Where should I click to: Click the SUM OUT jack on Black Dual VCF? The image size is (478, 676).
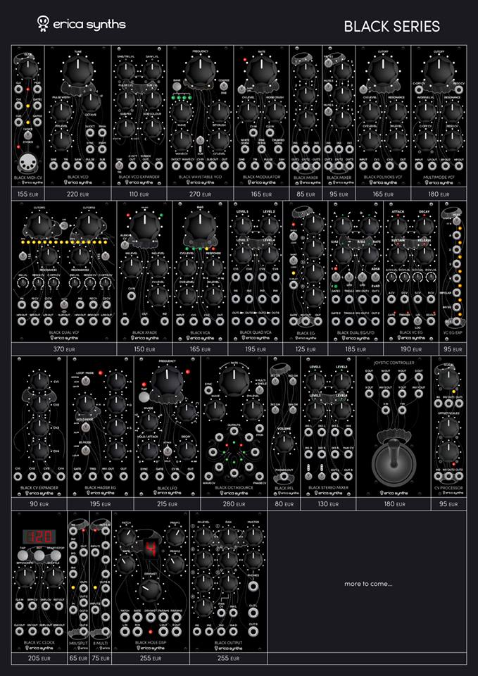click(64, 321)
